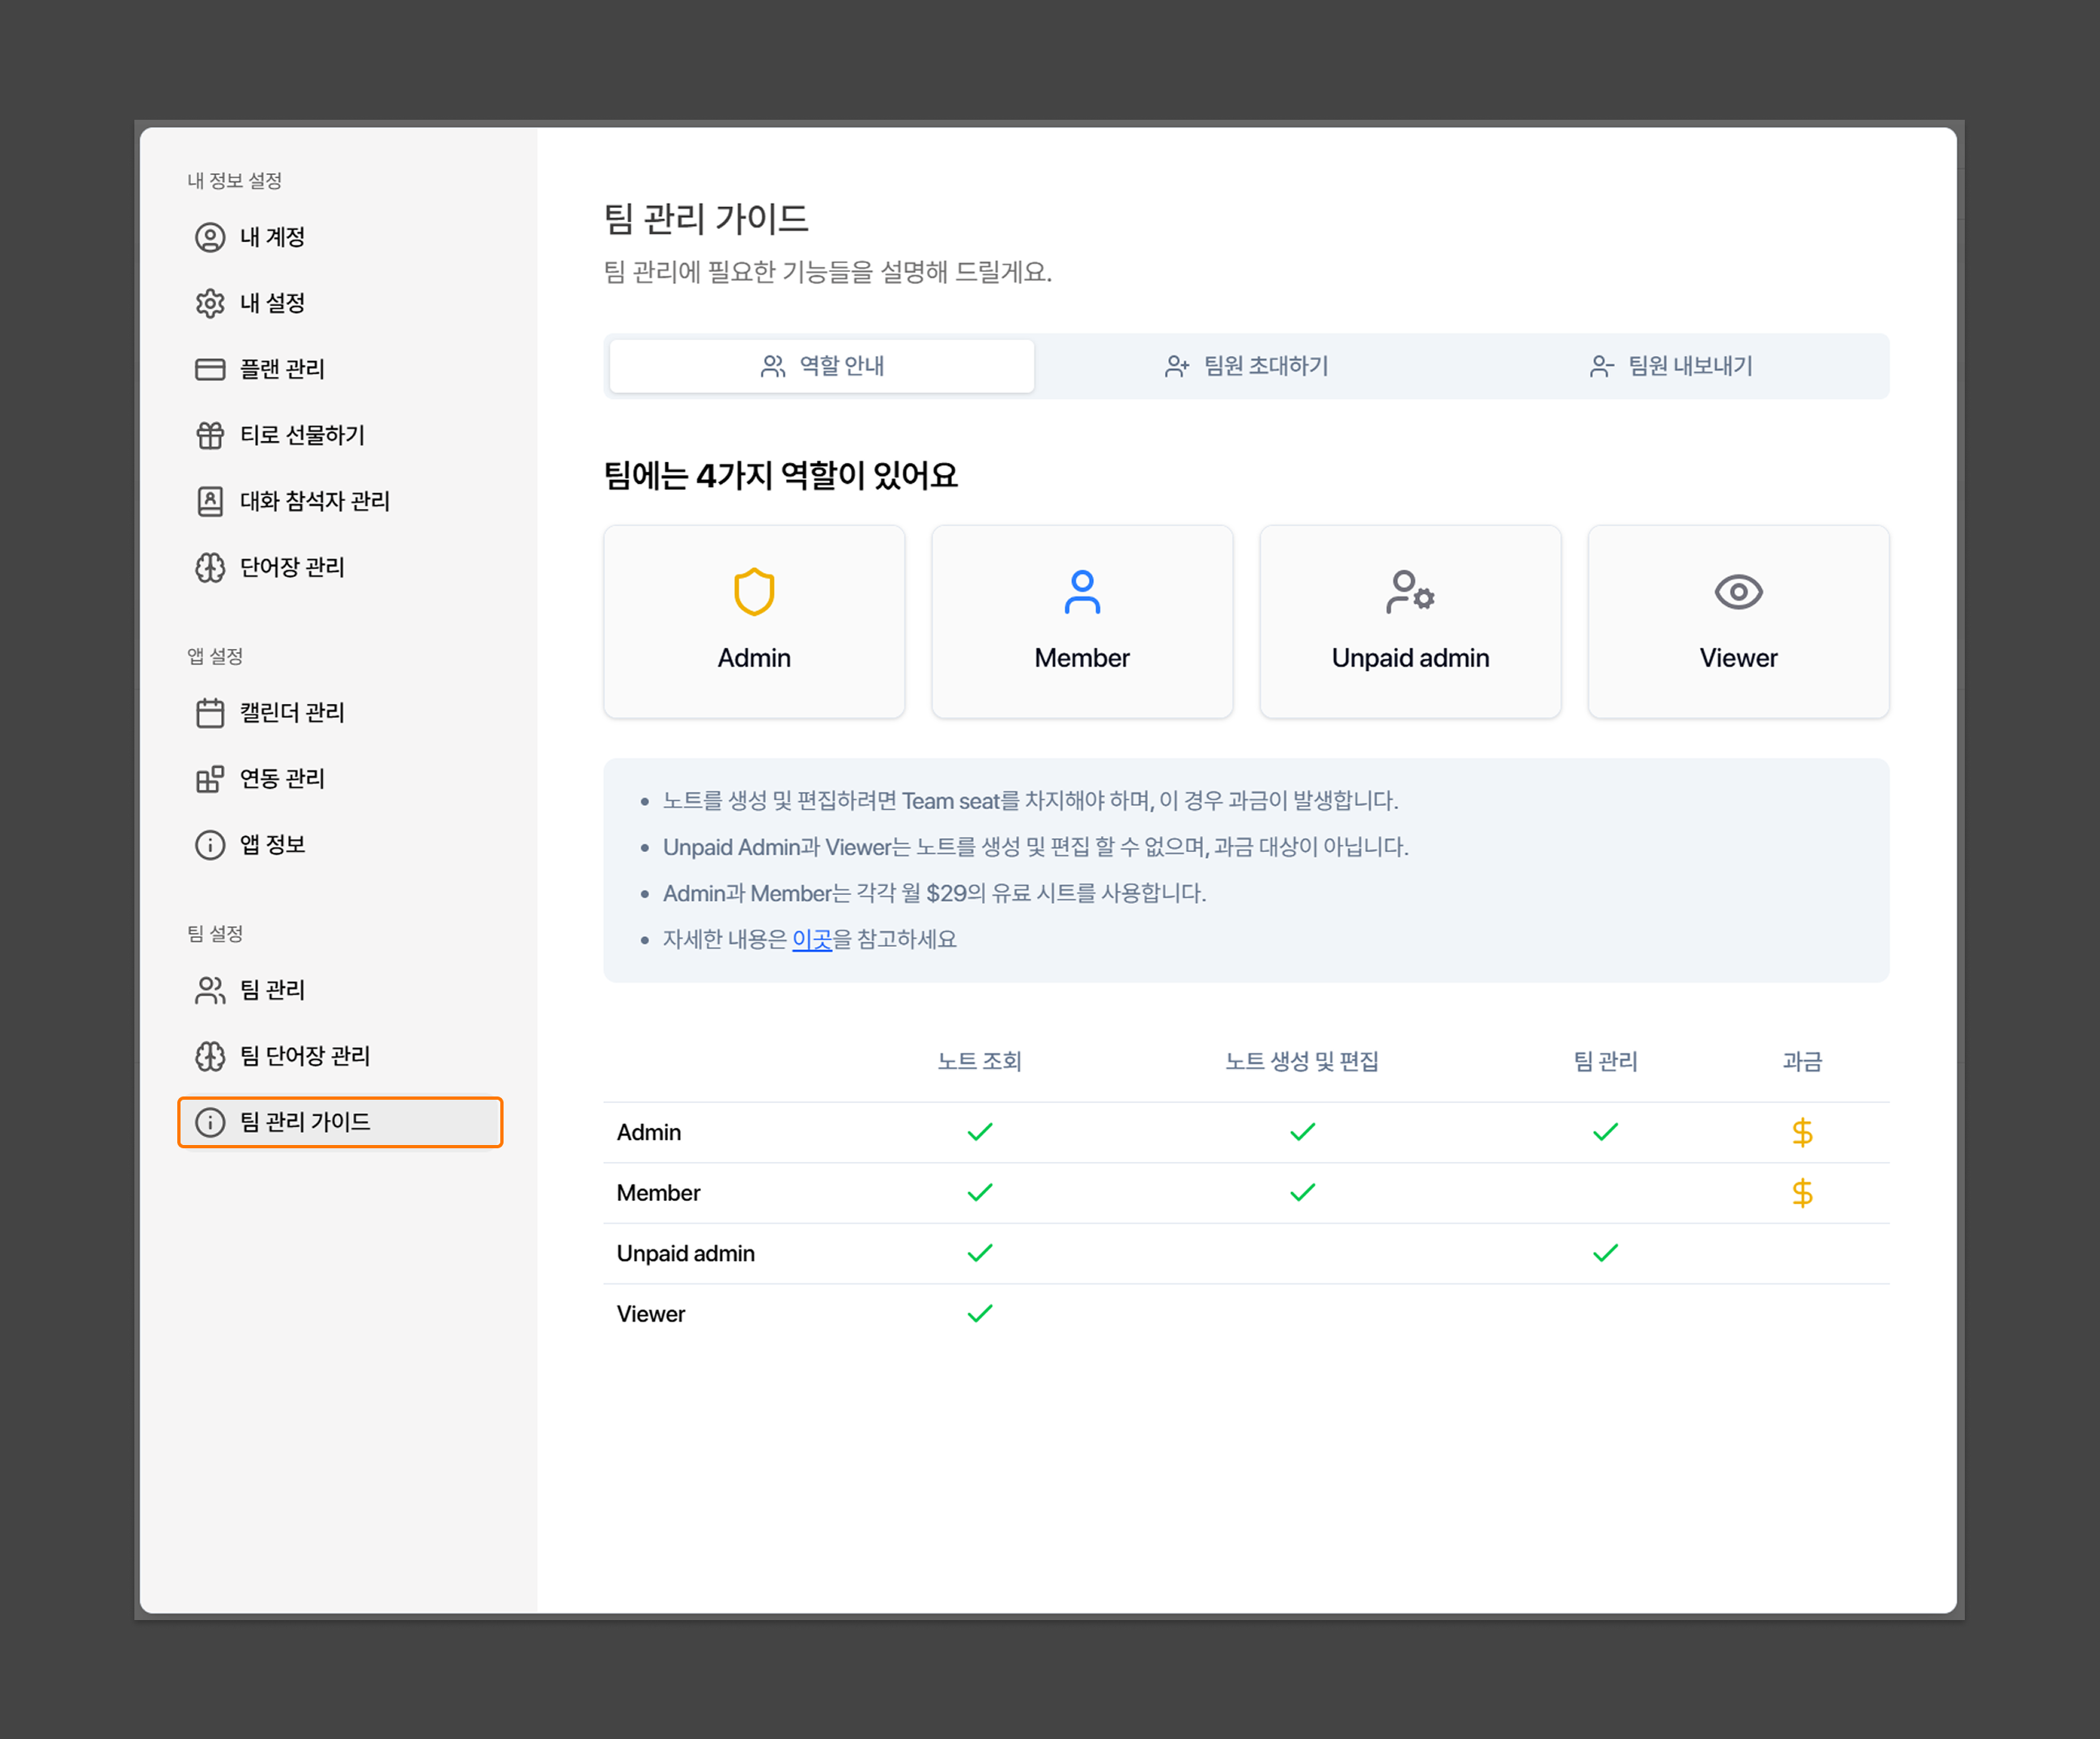
Task: Switch to the 팀원 초대하기 tab
Action: (x=1246, y=366)
